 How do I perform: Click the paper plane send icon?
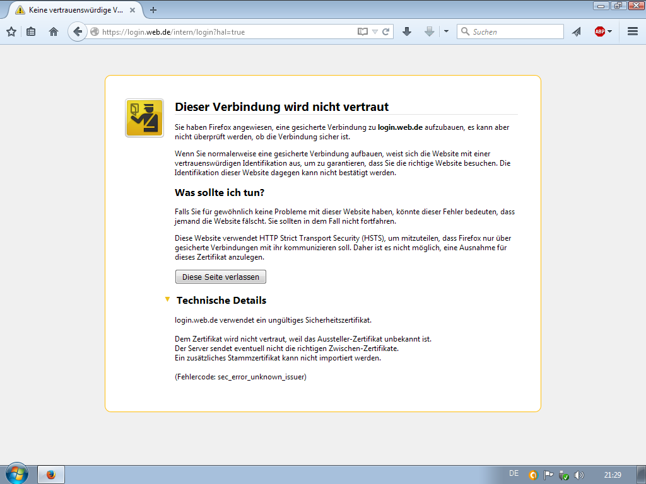tap(577, 32)
